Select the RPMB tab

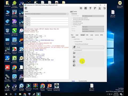[101, 35]
